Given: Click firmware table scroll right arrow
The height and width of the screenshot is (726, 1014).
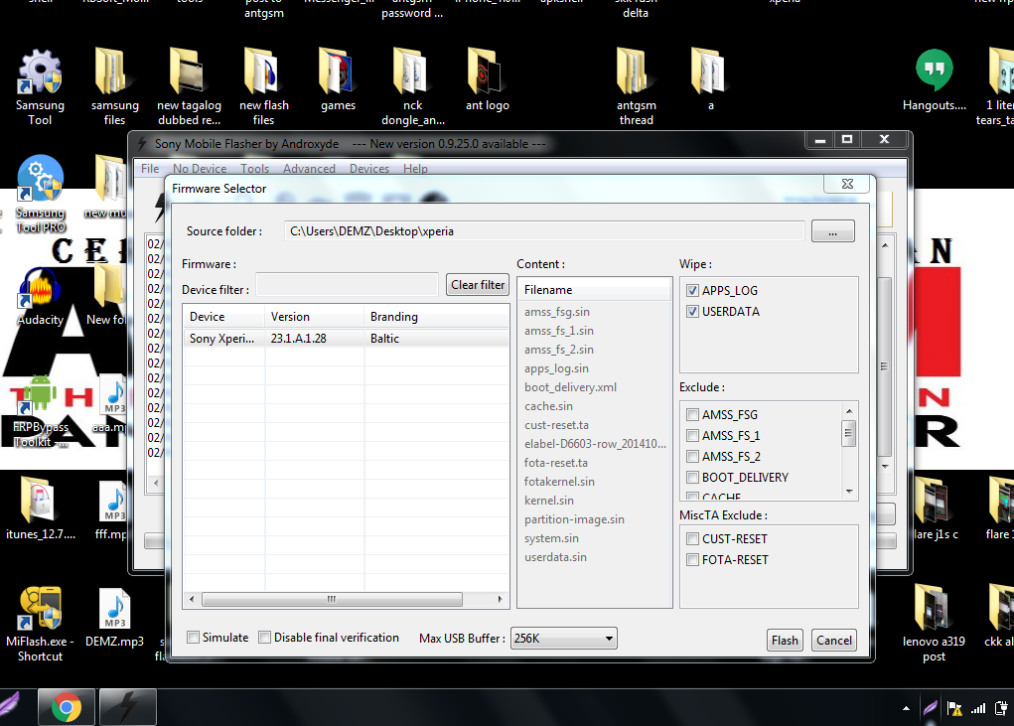Looking at the screenshot, I should coord(500,599).
